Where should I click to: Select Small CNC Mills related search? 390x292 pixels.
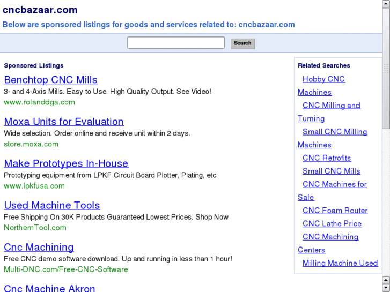[x=332, y=171]
